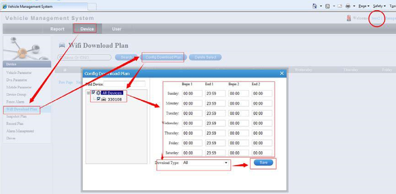Switch to the User tab
The width and height of the screenshot is (396, 194).
(116, 29)
